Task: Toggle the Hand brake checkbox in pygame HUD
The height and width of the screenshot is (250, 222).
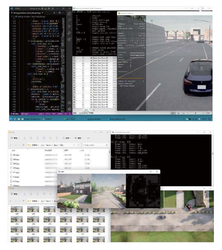Action: tap(131, 62)
